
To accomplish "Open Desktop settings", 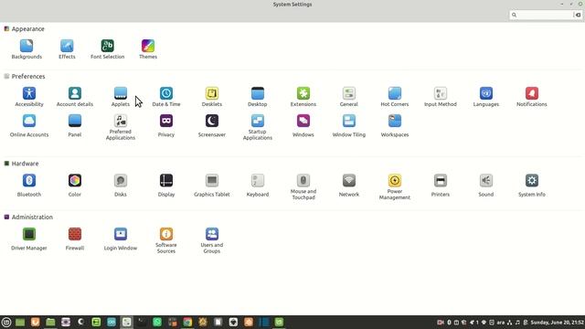I will pos(258,97).
